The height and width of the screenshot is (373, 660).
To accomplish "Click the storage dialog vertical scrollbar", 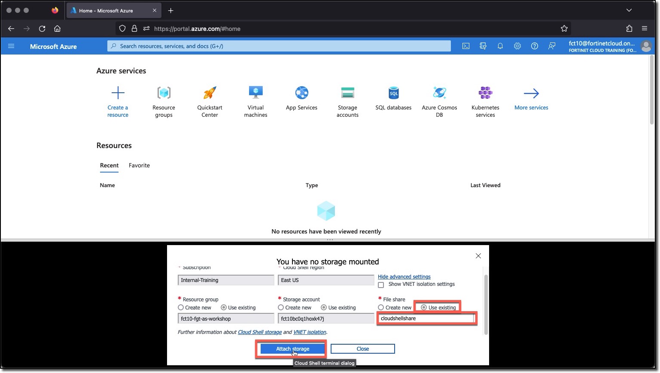I will click(x=486, y=304).
